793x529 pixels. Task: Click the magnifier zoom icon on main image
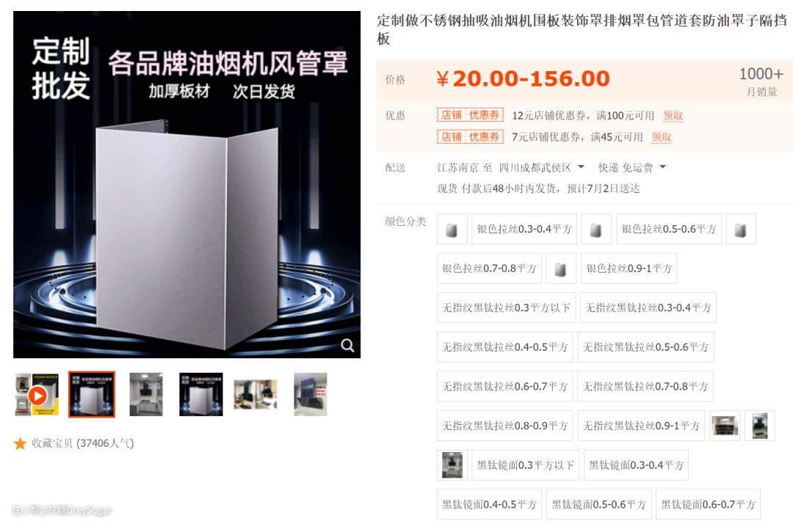coord(347,345)
